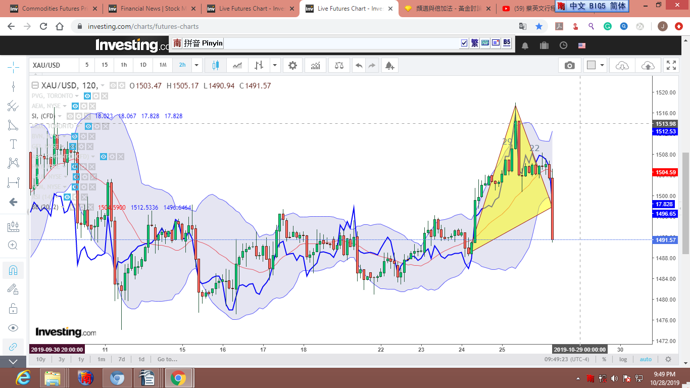The image size is (690, 388).
Task: Switch to Commodities Futures browser tab
Action: point(52,9)
